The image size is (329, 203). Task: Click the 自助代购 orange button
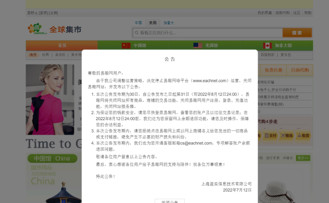pyautogui.click(x=300, y=70)
